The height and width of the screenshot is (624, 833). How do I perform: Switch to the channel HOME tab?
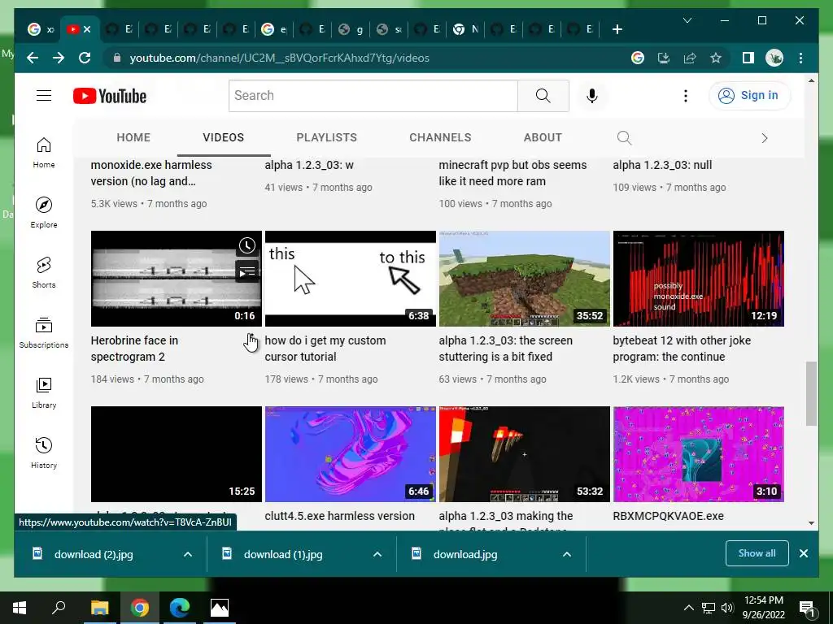pyautogui.click(x=133, y=137)
